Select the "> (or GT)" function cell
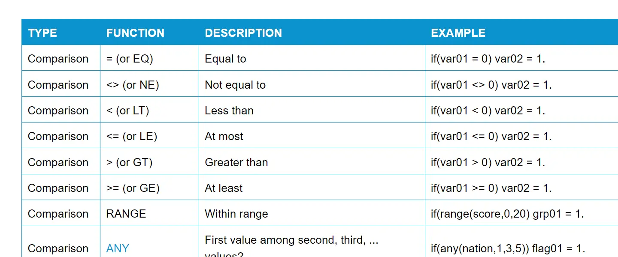The height and width of the screenshot is (257, 618). tap(129, 162)
